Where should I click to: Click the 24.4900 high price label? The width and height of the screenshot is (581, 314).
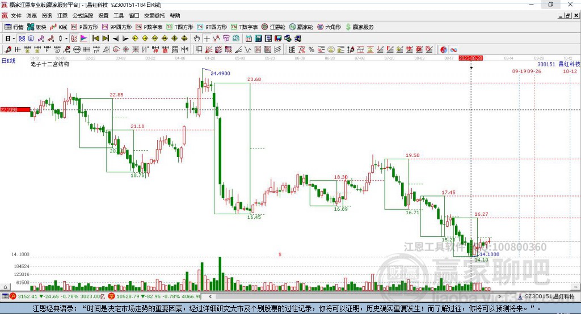pyautogui.click(x=220, y=73)
